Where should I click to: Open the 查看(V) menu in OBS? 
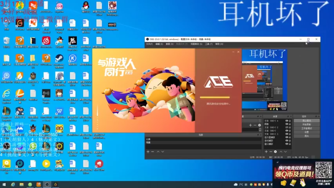[170, 44]
